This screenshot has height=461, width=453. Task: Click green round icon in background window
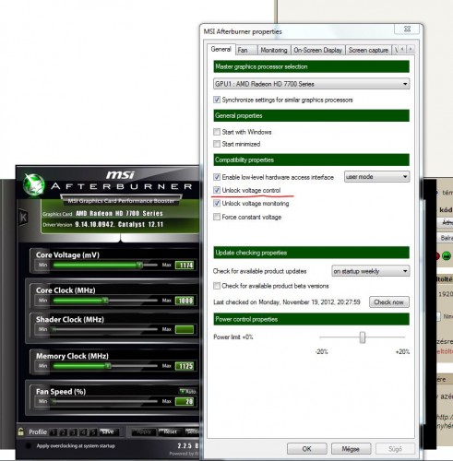coord(447,255)
